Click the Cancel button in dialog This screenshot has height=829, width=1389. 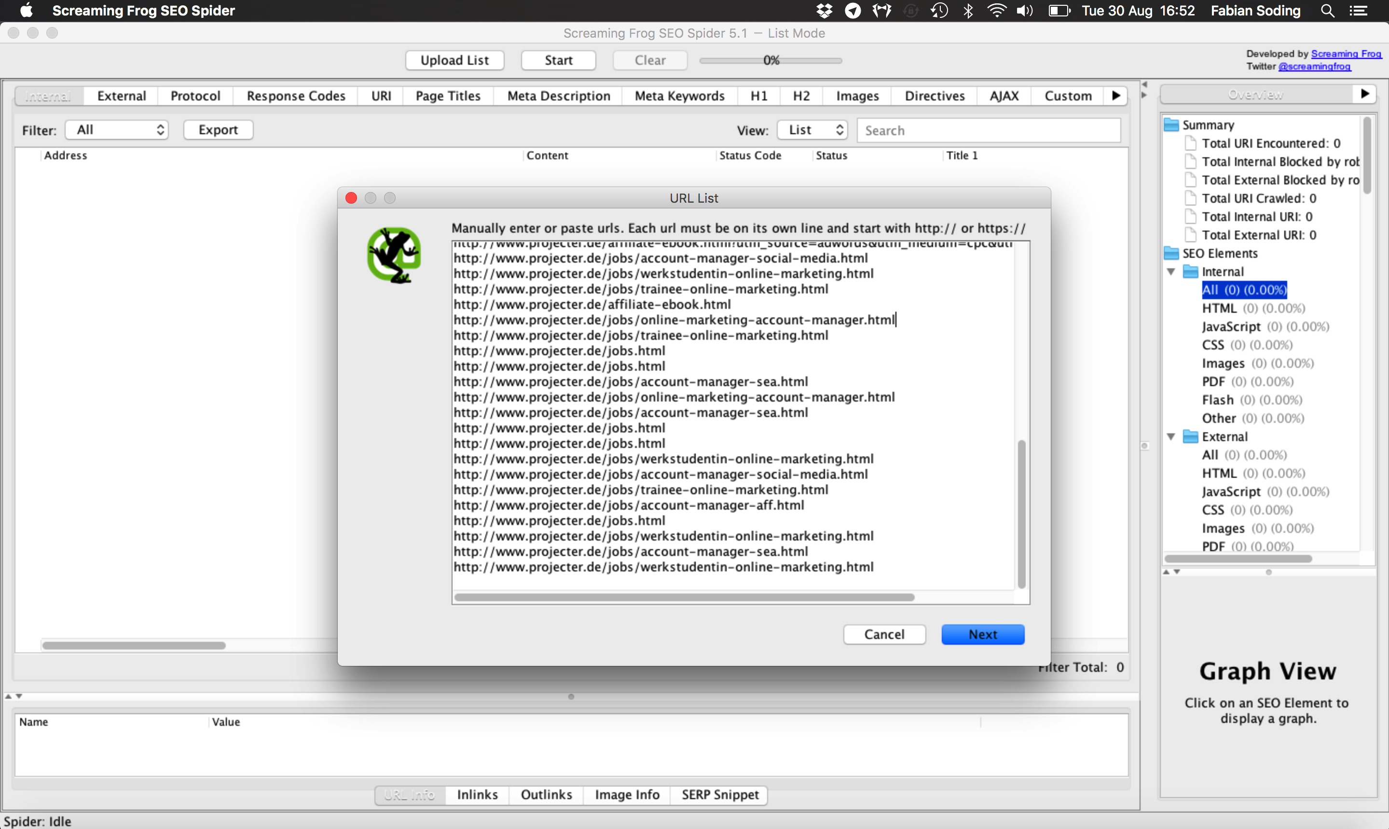(884, 634)
